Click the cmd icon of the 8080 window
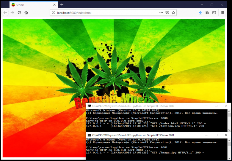 click(89, 106)
